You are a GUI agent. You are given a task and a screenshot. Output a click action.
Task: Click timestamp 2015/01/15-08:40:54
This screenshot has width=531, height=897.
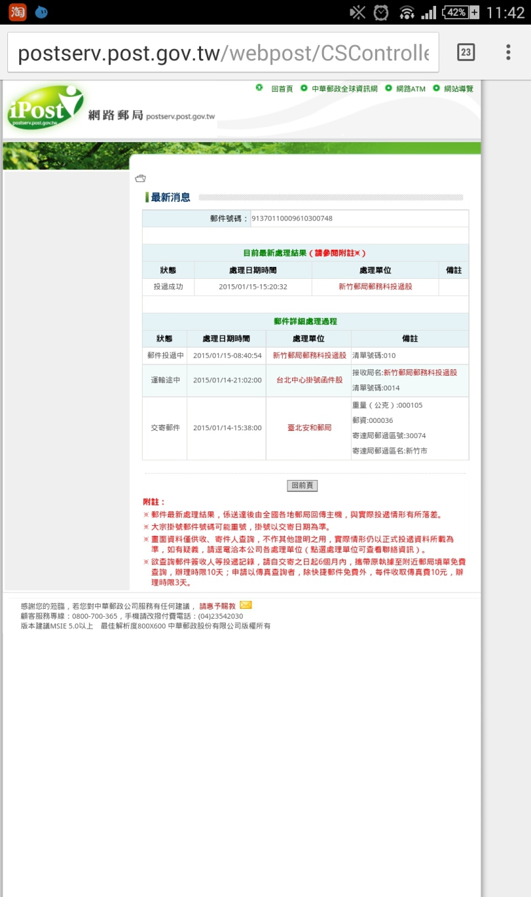(x=227, y=355)
